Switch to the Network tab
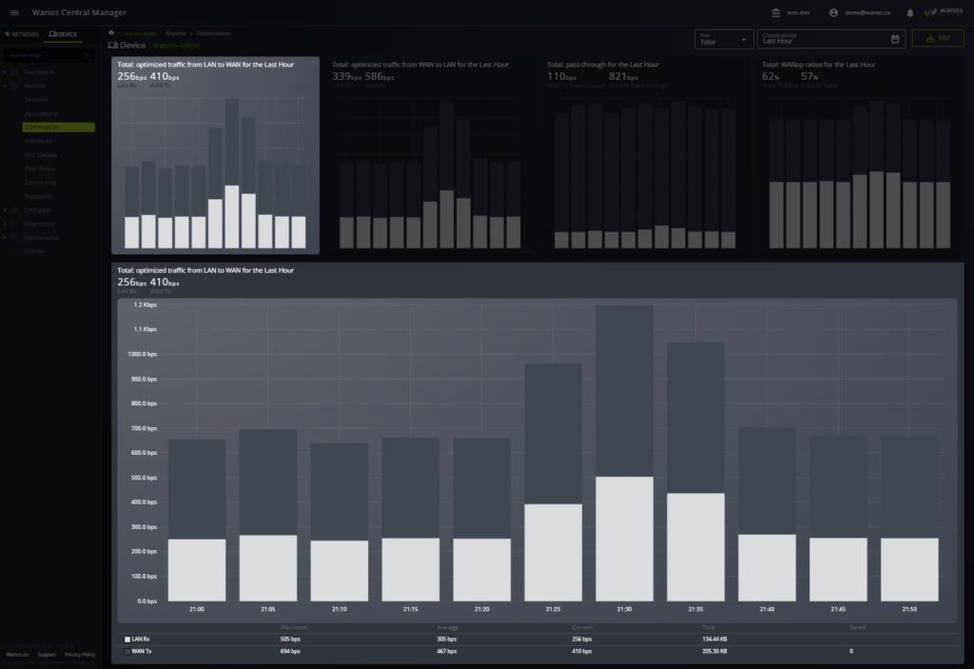This screenshot has height=669, width=974. pos(22,33)
